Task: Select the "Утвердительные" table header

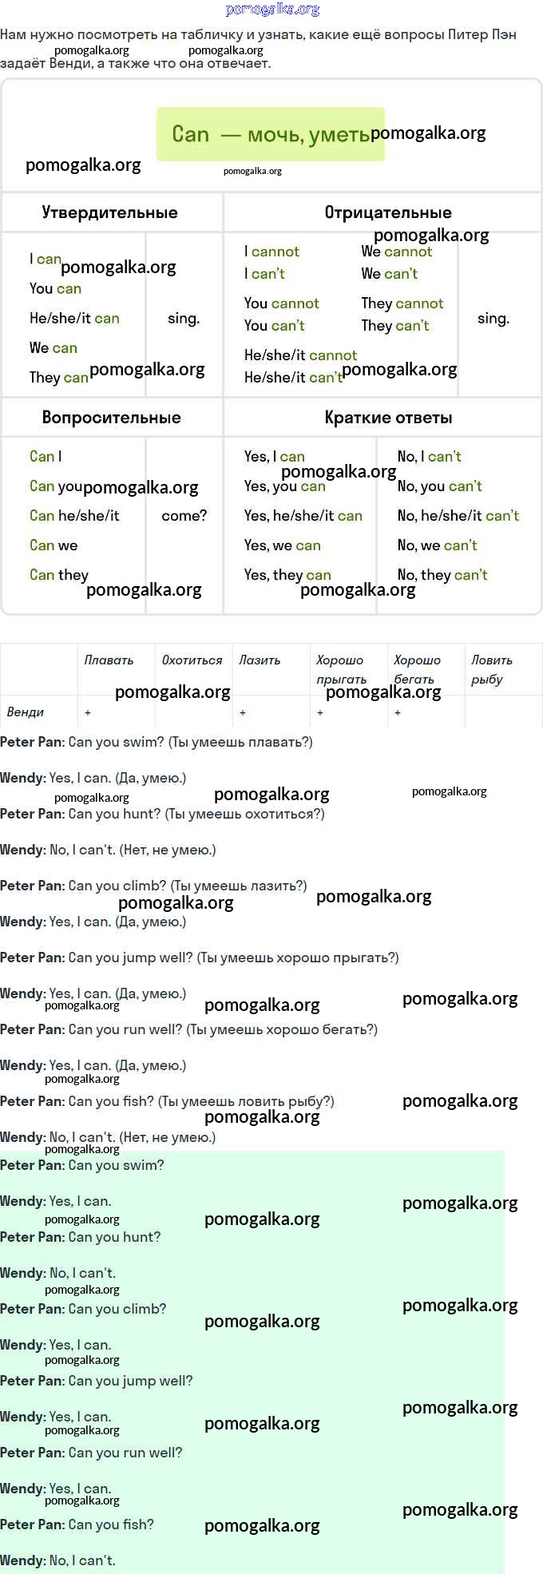Action: pyautogui.click(x=109, y=212)
